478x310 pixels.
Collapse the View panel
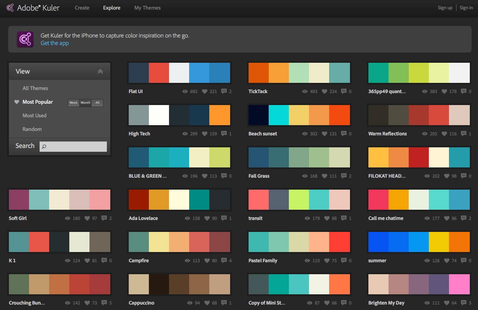click(x=100, y=71)
